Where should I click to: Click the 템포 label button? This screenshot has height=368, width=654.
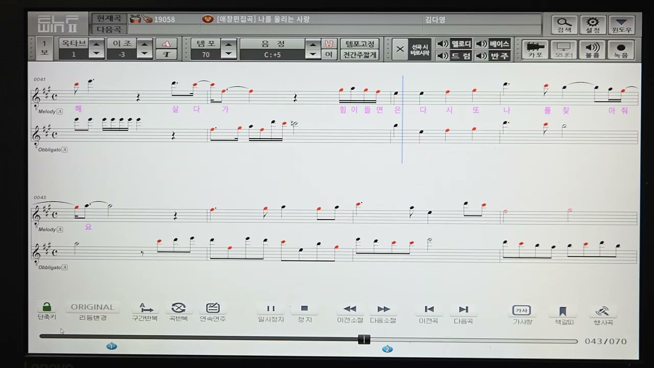click(x=205, y=43)
